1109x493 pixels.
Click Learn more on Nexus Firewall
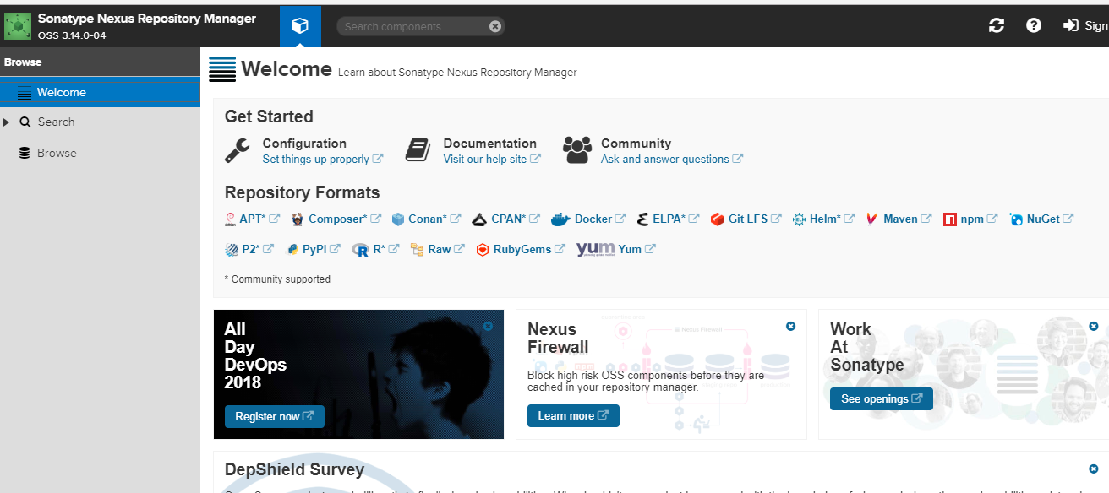(573, 415)
